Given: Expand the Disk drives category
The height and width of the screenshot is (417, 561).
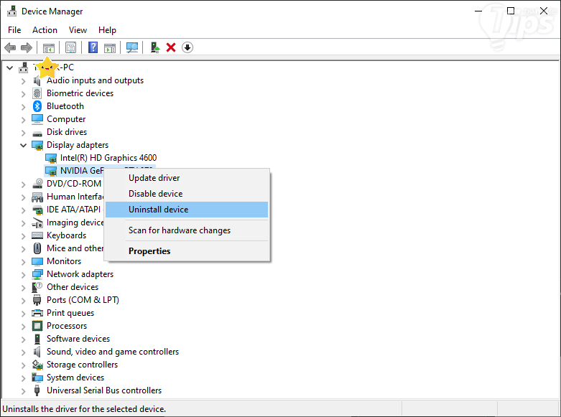Looking at the screenshot, I should click(x=23, y=133).
